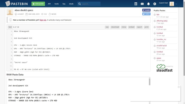
Task: Open notifications bell icon
Action: pyautogui.click(x=149, y=4)
